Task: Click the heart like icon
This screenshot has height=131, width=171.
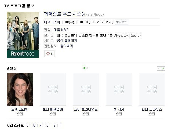Action: pyautogui.click(x=48, y=54)
